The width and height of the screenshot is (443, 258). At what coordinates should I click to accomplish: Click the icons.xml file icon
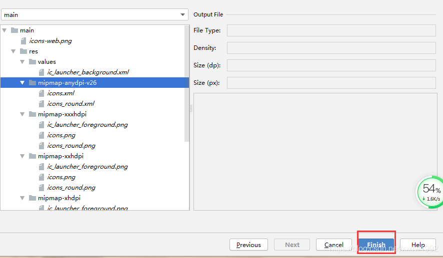pos(41,93)
